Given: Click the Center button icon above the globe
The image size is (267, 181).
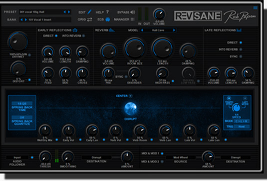Looking at the screenshot, I should pyautogui.click(x=130, y=96).
